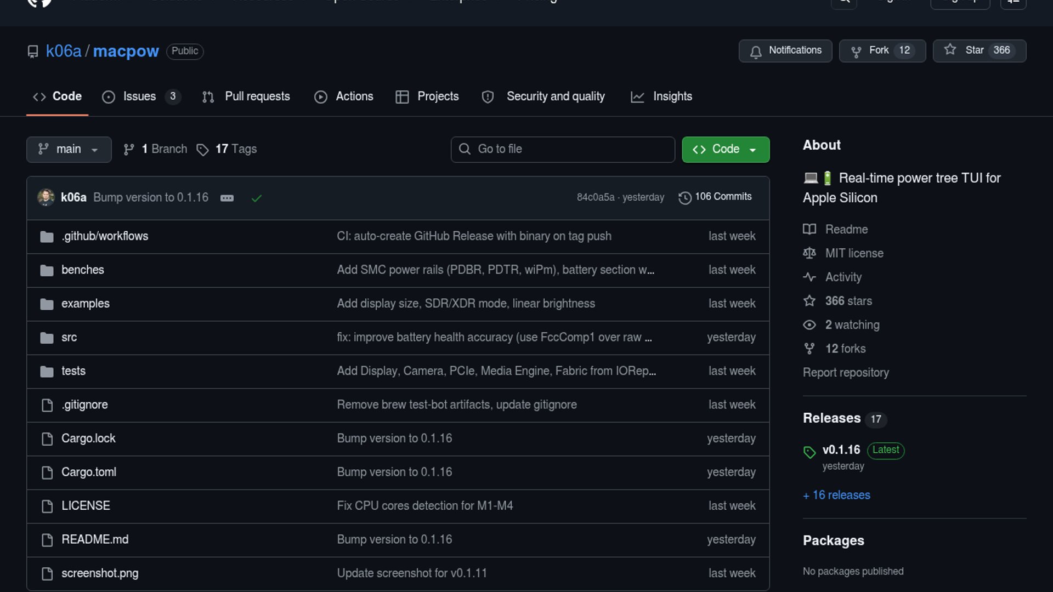Click the k06a avatar image
The height and width of the screenshot is (592, 1053).
click(46, 197)
